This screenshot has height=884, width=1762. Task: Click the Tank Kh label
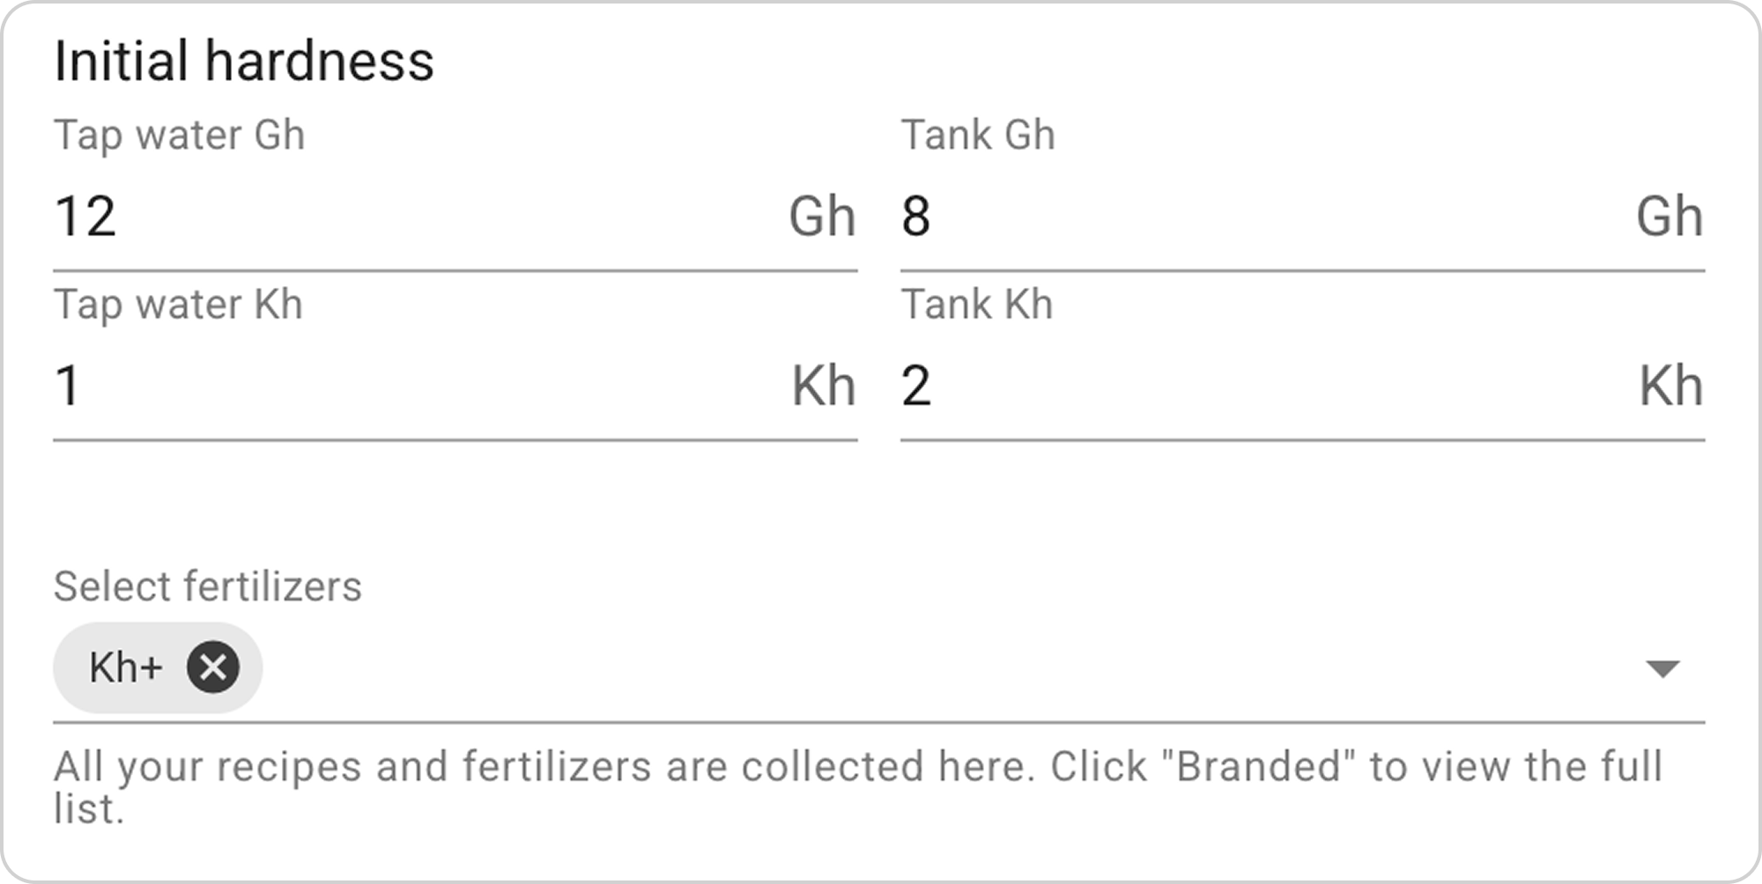pos(977,305)
